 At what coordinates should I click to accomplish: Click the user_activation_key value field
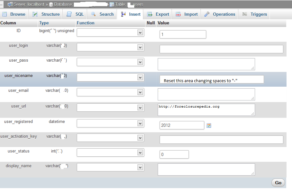coord(221,140)
